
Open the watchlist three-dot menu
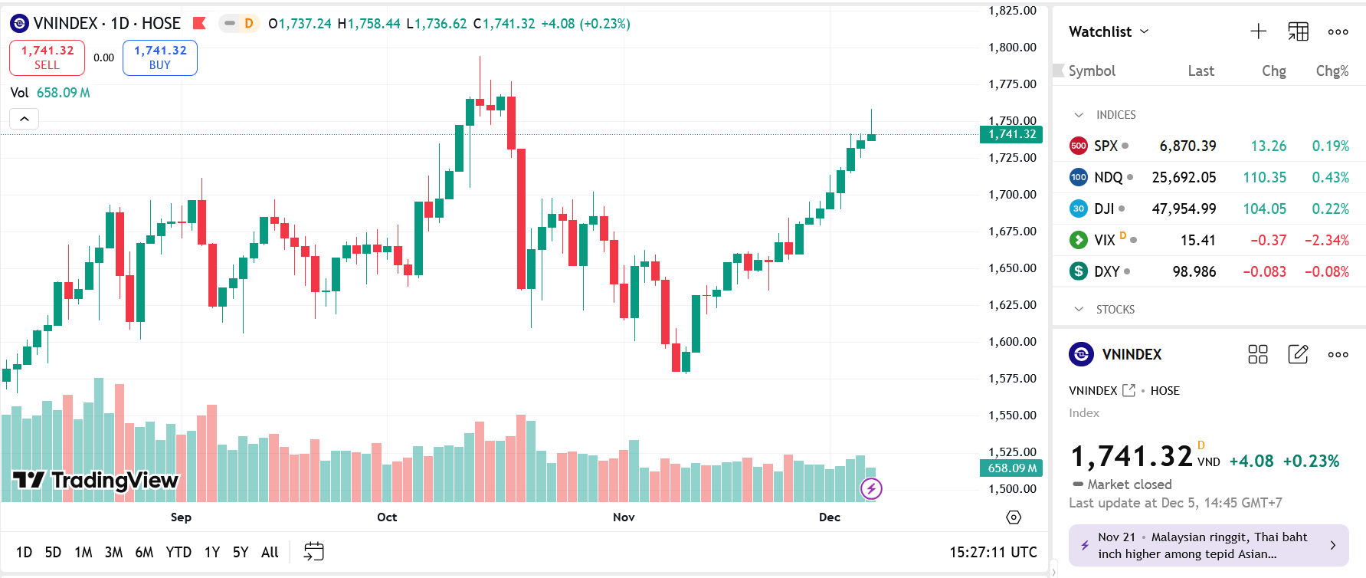coord(1338,31)
